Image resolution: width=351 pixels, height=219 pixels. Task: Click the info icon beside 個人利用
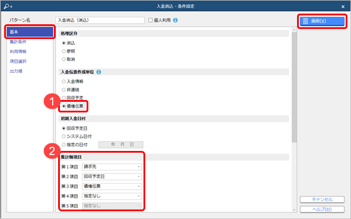coord(175,20)
